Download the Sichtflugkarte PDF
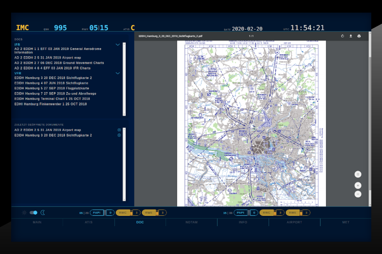 pyautogui.click(x=351, y=36)
